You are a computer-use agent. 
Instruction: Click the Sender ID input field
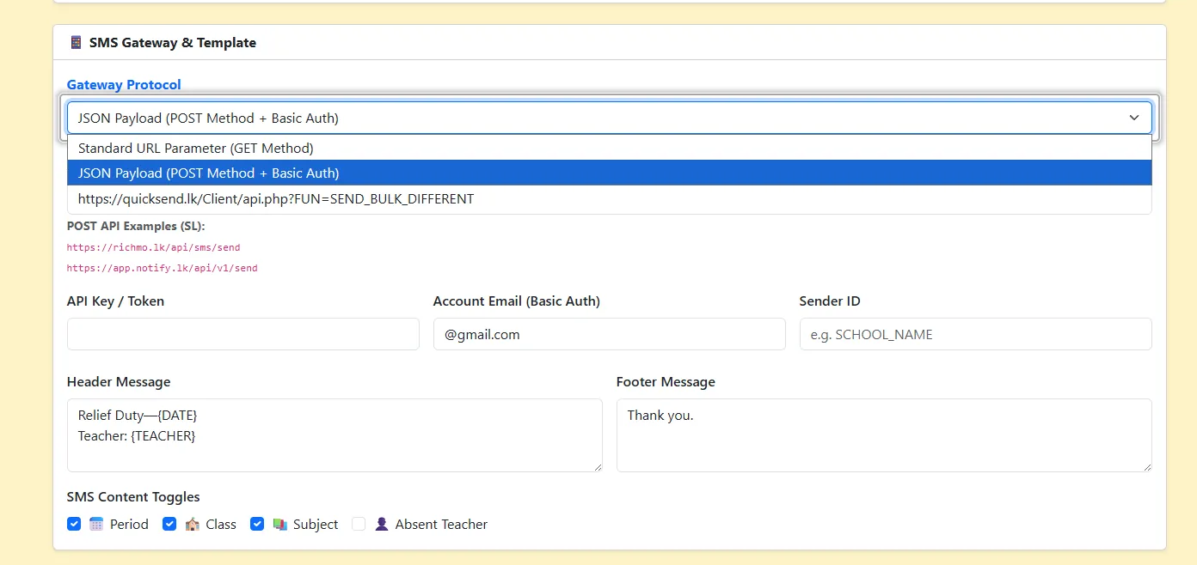pos(975,334)
